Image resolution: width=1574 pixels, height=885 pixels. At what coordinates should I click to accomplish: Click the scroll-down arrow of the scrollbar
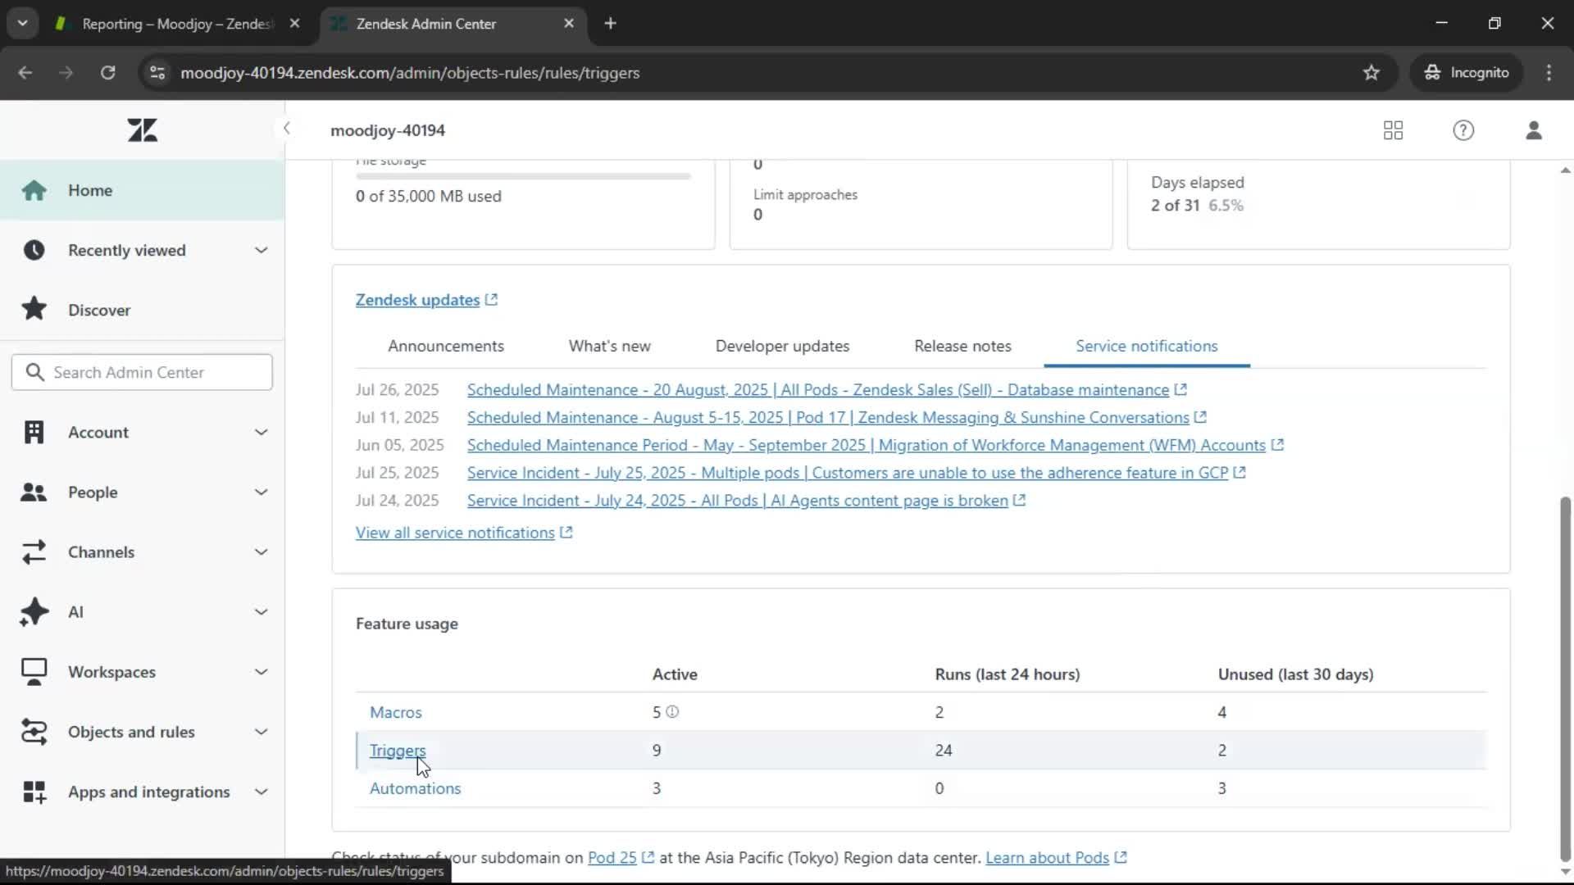1565,874
